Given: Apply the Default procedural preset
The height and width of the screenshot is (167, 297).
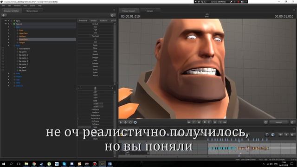Looking at the screenshot, I should click(x=95, y=24).
